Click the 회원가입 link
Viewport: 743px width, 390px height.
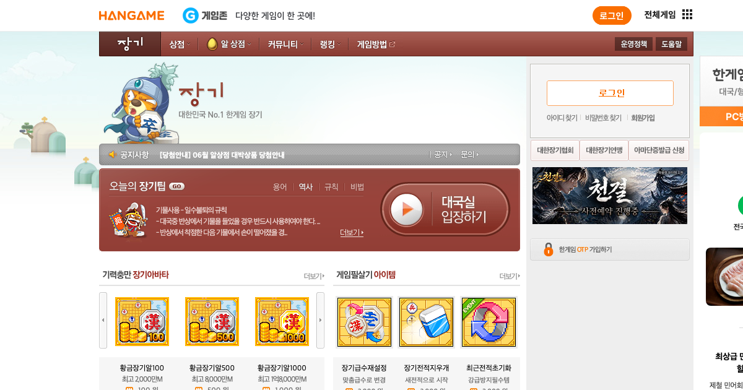click(643, 118)
